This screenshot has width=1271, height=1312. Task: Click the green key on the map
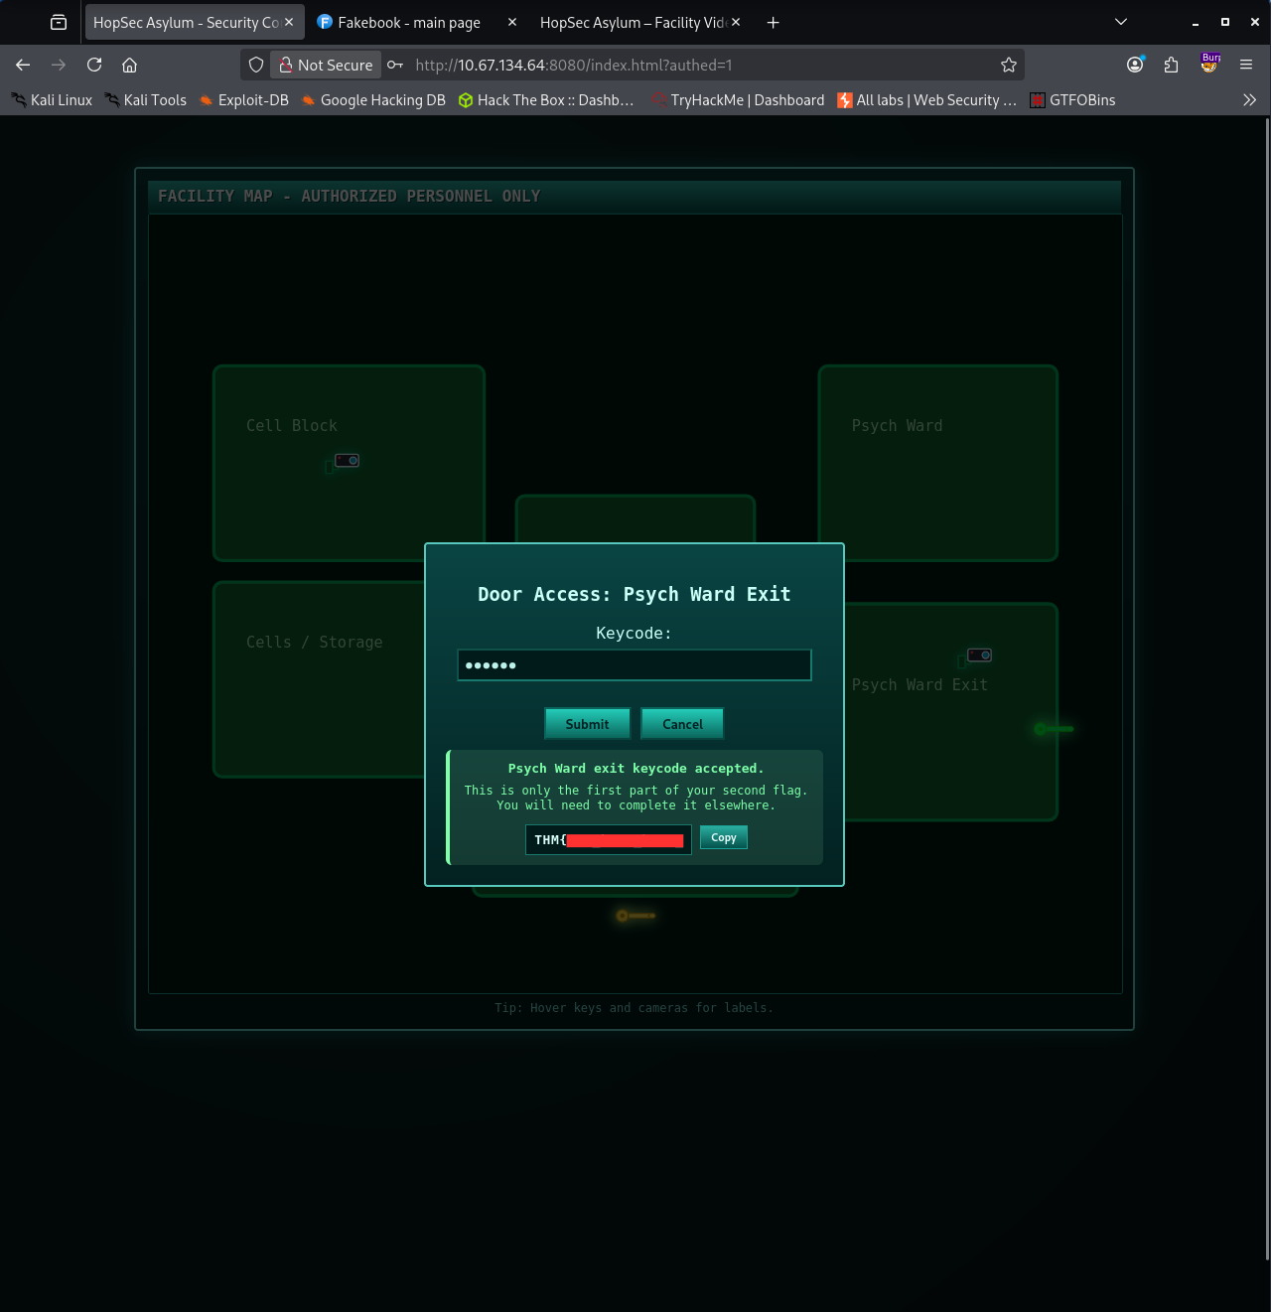click(1054, 729)
